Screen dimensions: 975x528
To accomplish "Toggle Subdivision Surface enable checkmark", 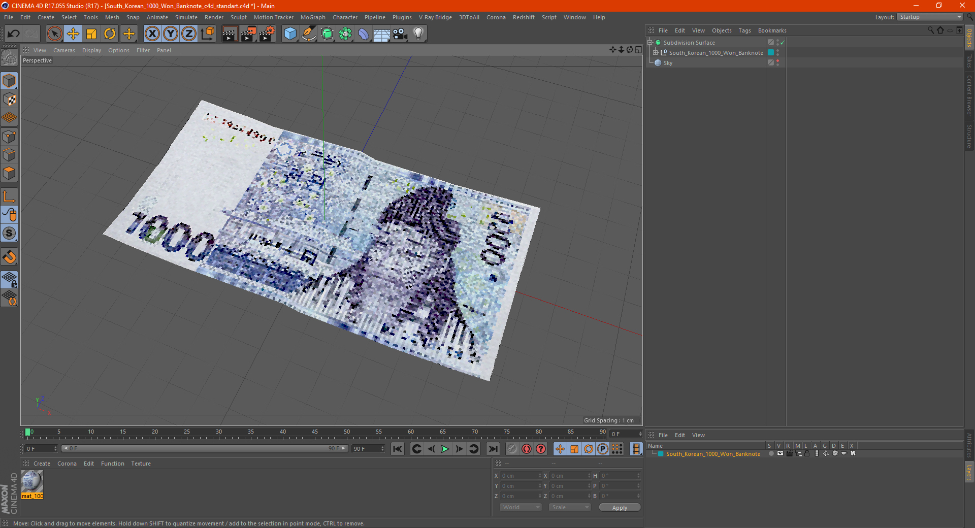I will pos(783,43).
